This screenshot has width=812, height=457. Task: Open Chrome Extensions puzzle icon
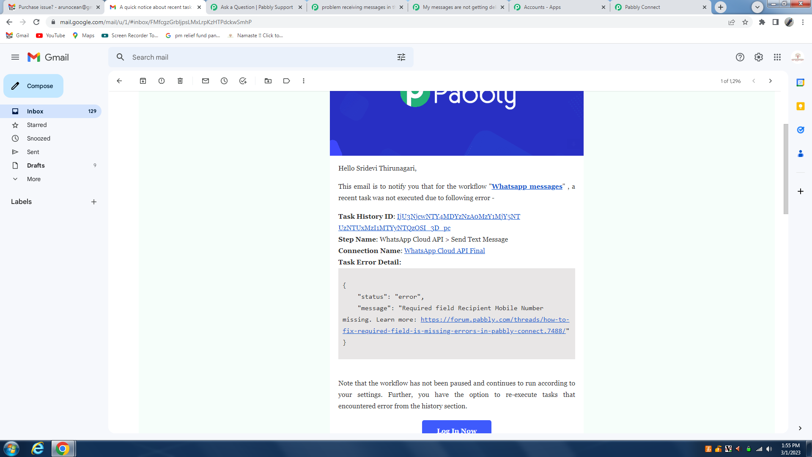tap(762, 22)
